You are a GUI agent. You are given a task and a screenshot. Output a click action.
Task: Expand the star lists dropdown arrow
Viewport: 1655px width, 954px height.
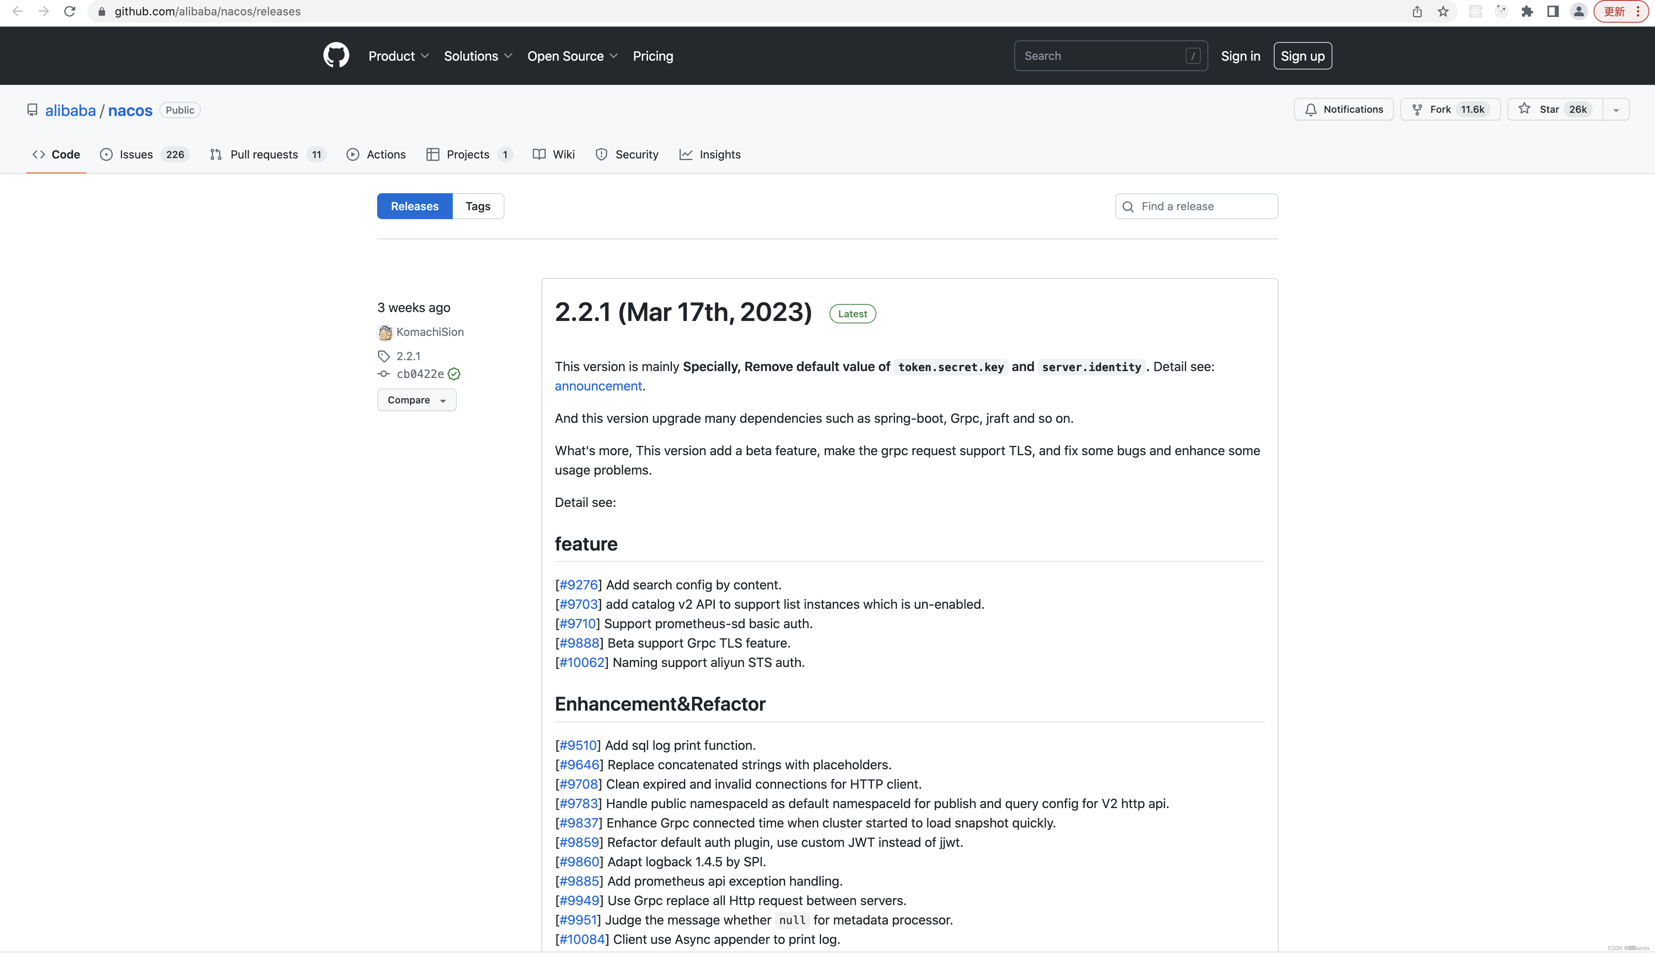pos(1616,110)
